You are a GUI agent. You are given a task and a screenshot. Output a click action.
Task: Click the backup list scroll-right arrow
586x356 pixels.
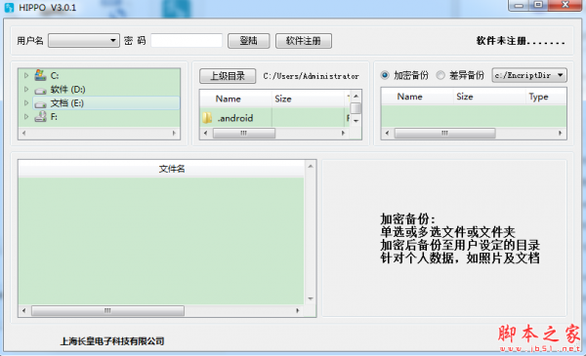click(x=560, y=133)
